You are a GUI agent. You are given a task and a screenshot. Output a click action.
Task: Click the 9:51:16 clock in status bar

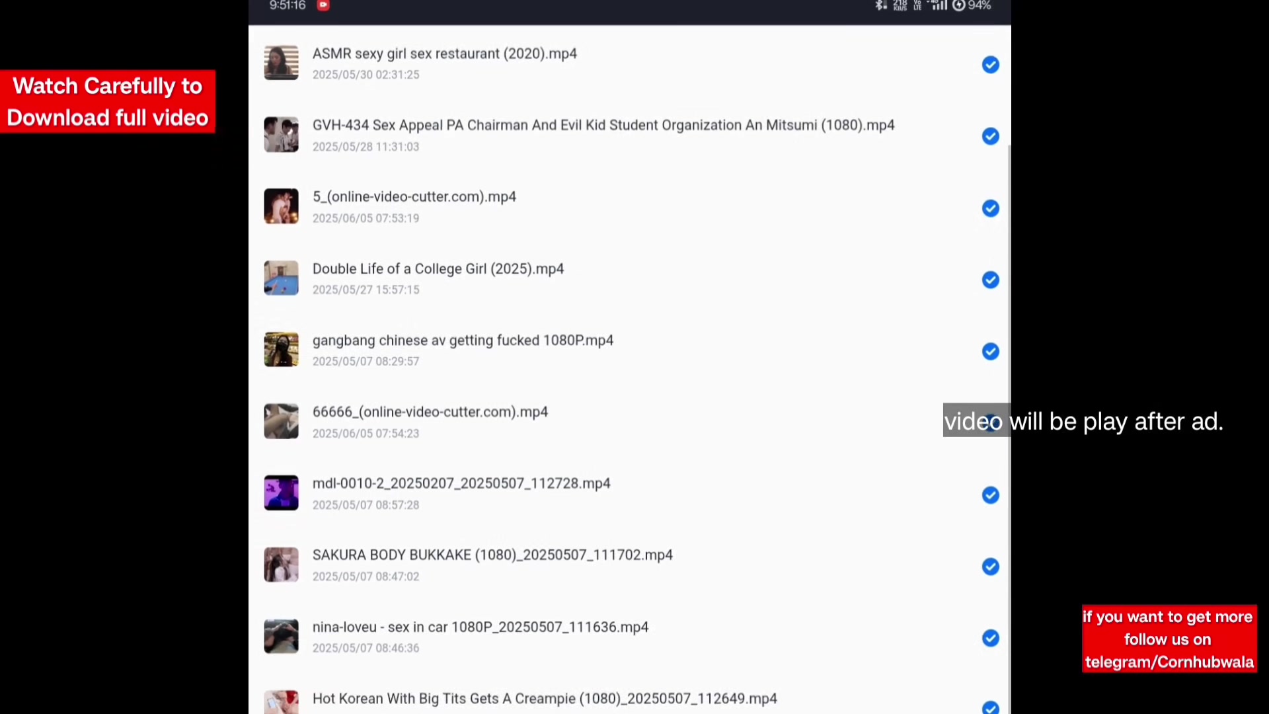pos(288,5)
